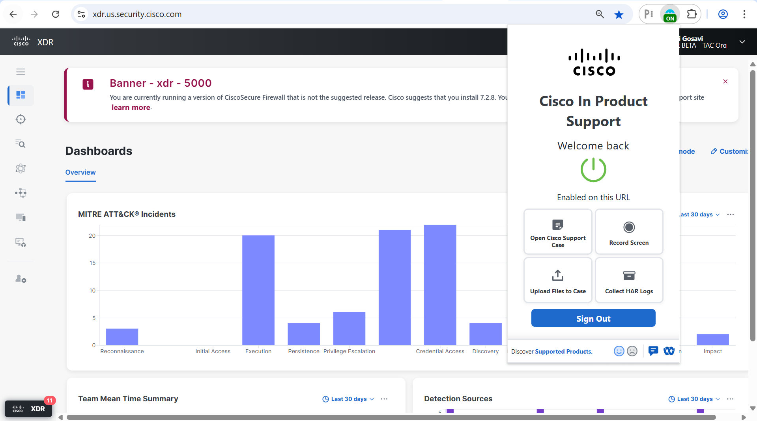Screen dimensions: 757x421
Task: Click the address bar URL
Action: pyautogui.click(x=137, y=14)
